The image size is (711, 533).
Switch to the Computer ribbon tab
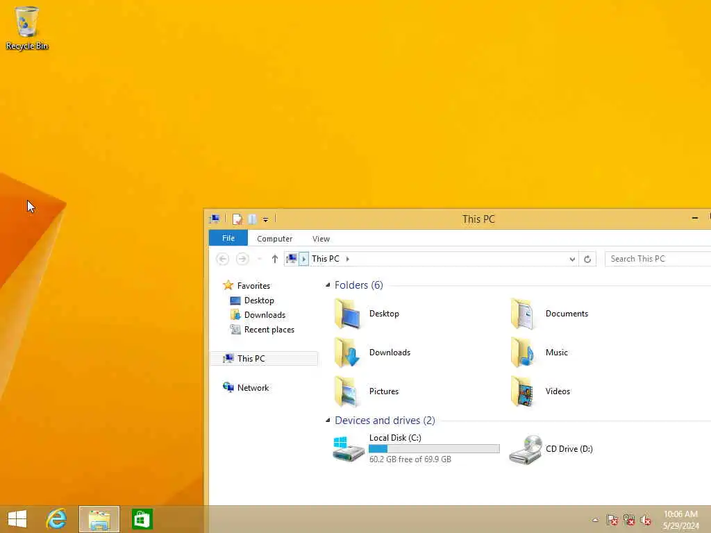coord(274,239)
